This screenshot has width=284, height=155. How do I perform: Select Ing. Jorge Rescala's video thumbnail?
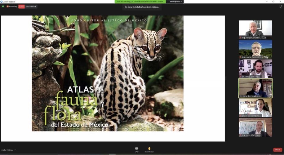tap(255, 30)
